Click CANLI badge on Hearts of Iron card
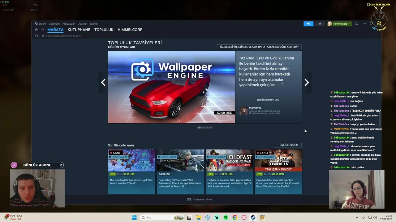396x222 pixels. [x=262, y=153]
